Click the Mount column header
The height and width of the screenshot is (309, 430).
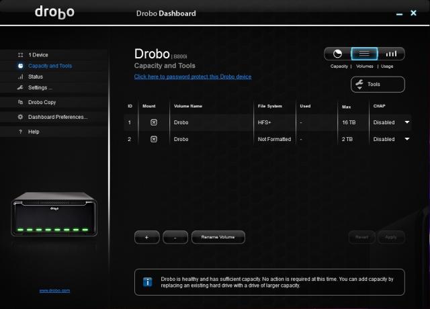(149, 106)
